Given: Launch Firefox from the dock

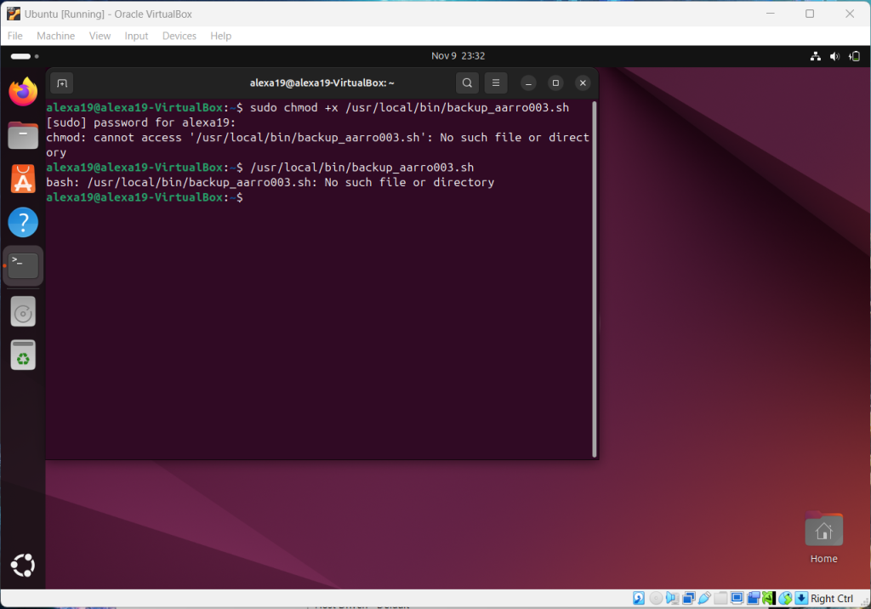Looking at the screenshot, I should click(23, 92).
